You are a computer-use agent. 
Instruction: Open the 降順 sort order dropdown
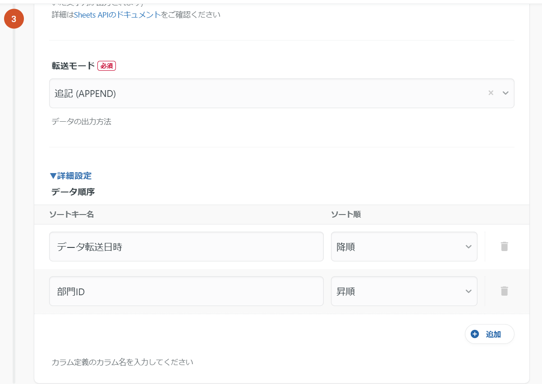404,247
